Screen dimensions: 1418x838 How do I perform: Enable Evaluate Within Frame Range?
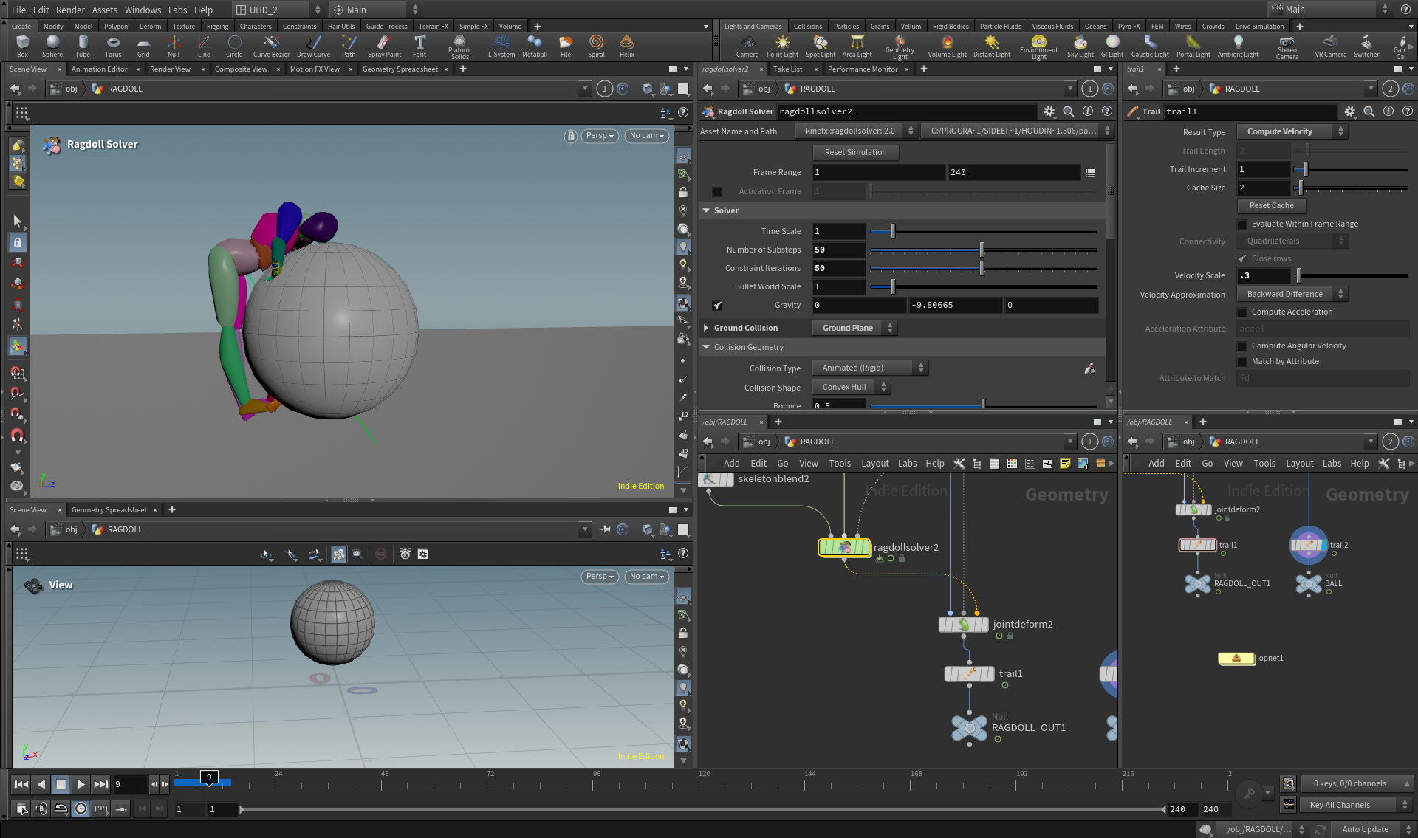pos(1242,224)
